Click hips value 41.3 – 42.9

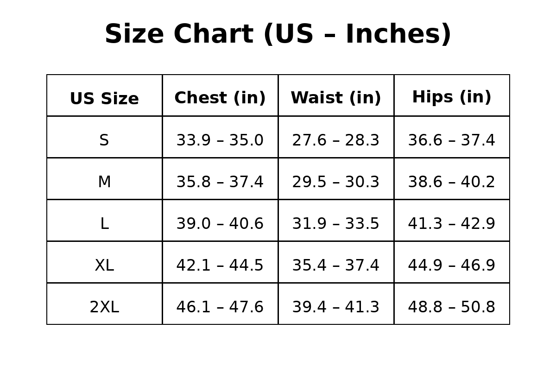[x=452, y=224]
